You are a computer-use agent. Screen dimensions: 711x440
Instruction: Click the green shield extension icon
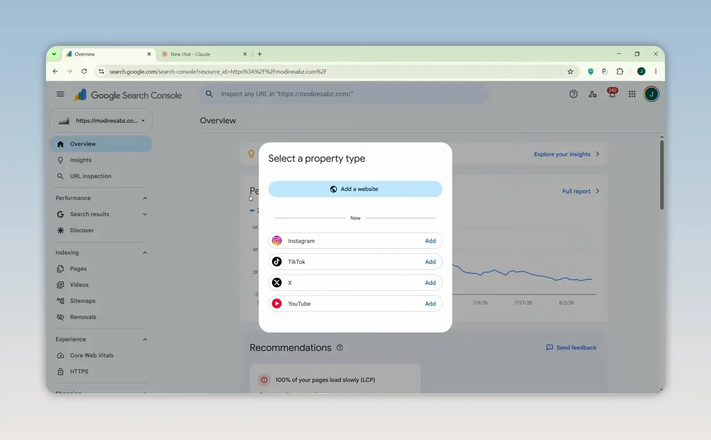(591, 72)
